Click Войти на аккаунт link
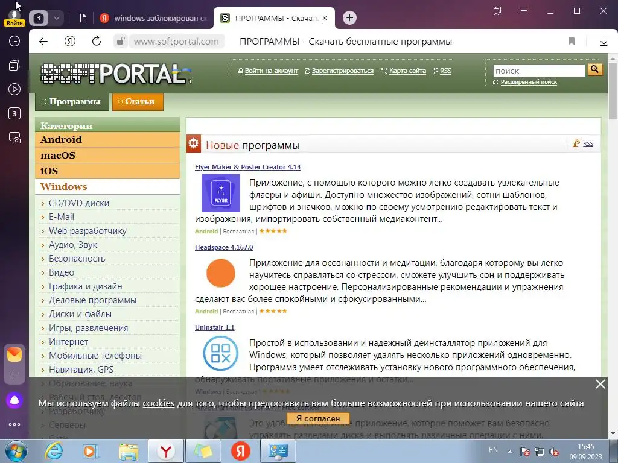The width and height of the screenshot is (618, 463). [271, 71]
